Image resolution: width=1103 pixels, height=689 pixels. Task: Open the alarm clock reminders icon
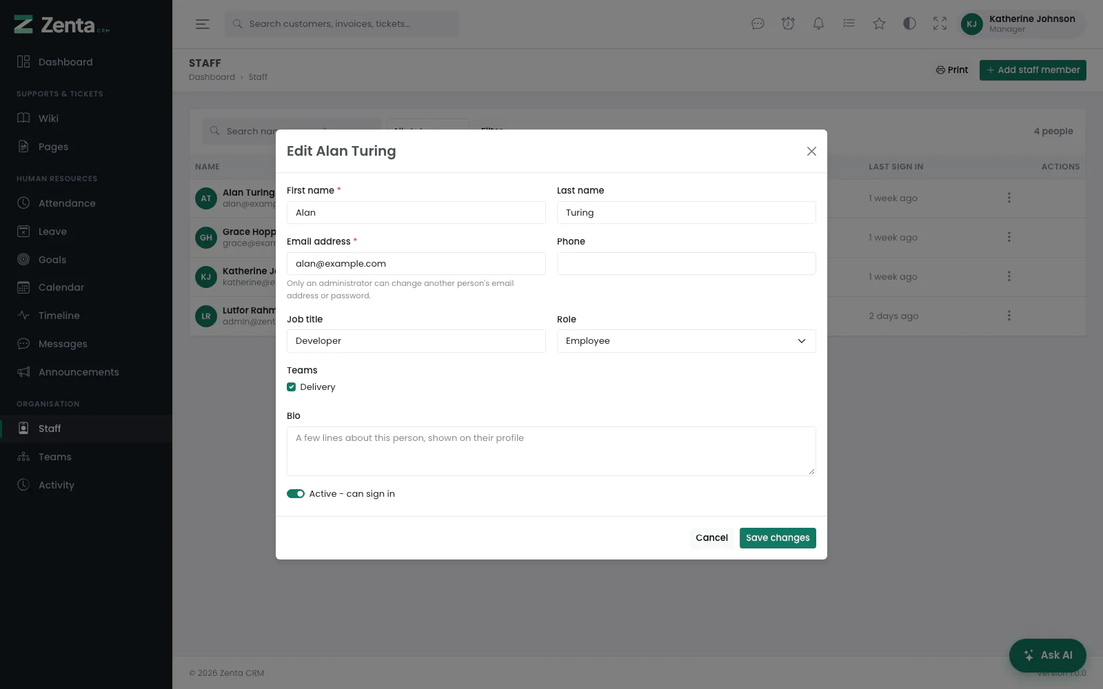click(x=788, y=24)
